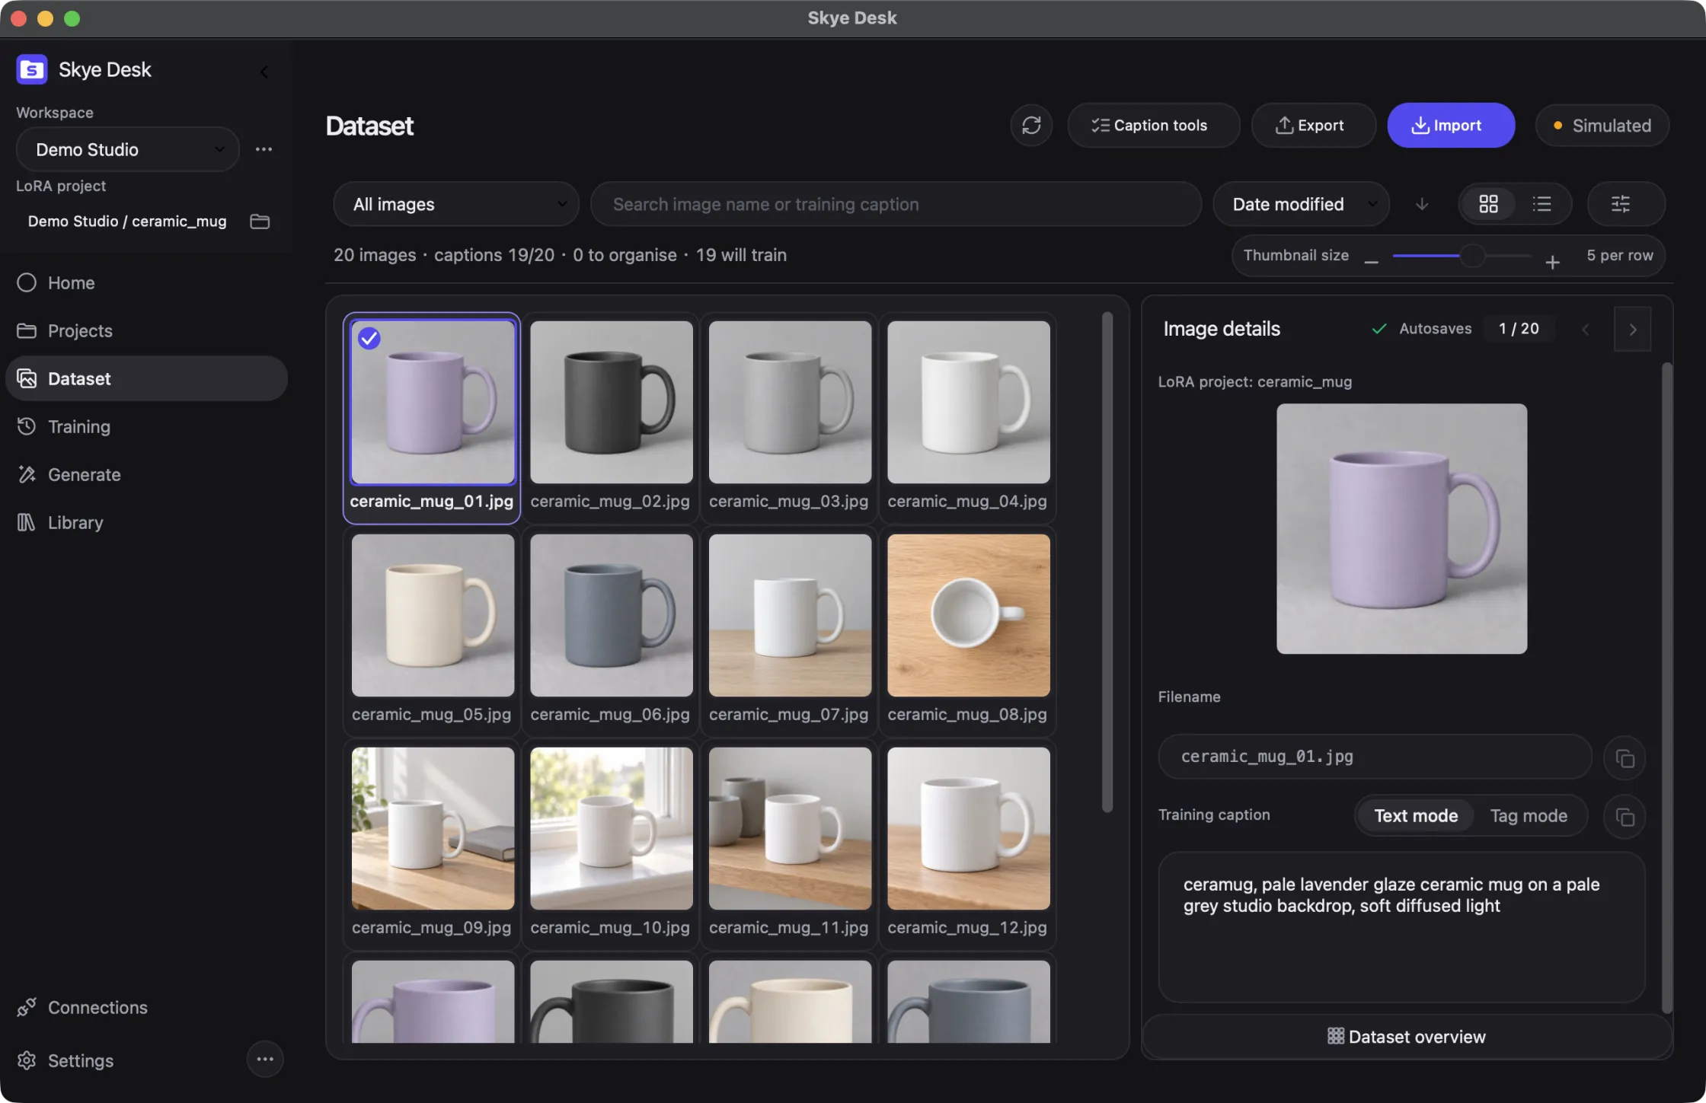The width and height of the screenshot is (1706, 1103).
Task: Open Connections in sidebar
Action: [x=146, y=1007]
